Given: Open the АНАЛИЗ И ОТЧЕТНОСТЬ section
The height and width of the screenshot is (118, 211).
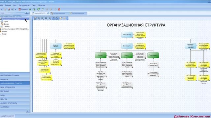Looking at the screenshot, I should click(x=15, y=103).
